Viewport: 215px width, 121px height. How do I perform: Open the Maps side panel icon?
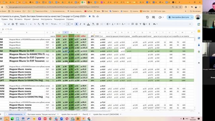tap(199, 52)
